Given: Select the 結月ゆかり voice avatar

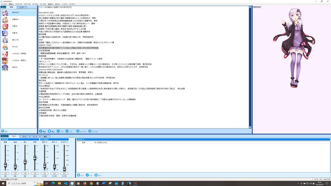Looking at the screenshot, I should pyautogui.click(x=5, y=13).
